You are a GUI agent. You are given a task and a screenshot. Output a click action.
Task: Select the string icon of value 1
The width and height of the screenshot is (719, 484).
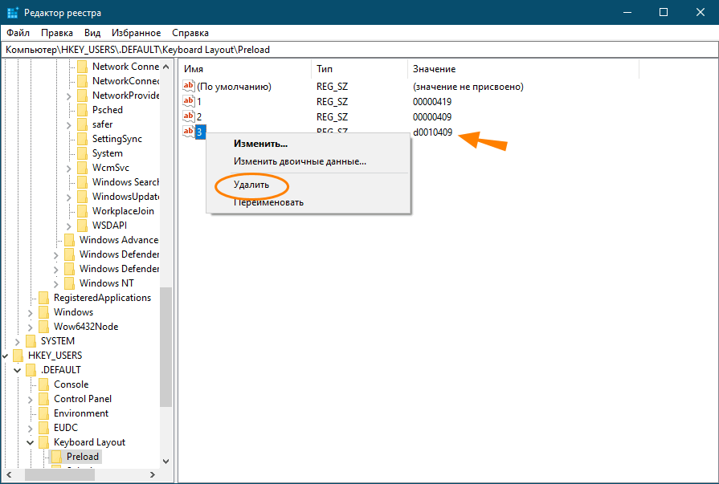point(189,102)
